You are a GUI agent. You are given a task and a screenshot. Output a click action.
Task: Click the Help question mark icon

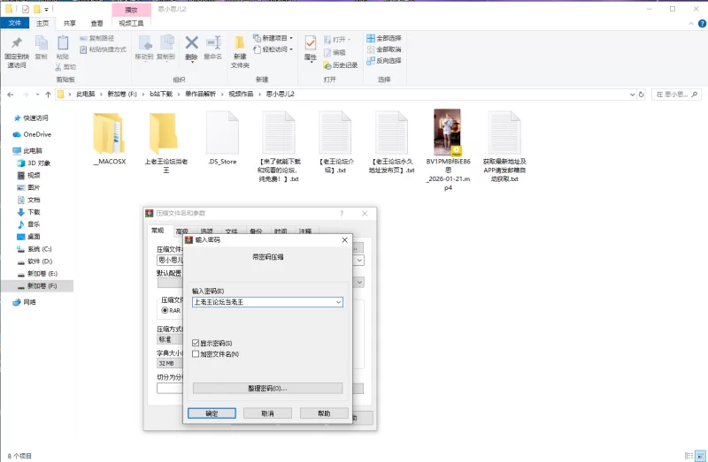pos(702,24)
